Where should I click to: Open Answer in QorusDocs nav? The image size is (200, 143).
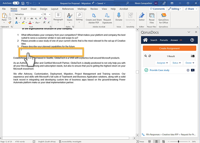tap(174, 40)
